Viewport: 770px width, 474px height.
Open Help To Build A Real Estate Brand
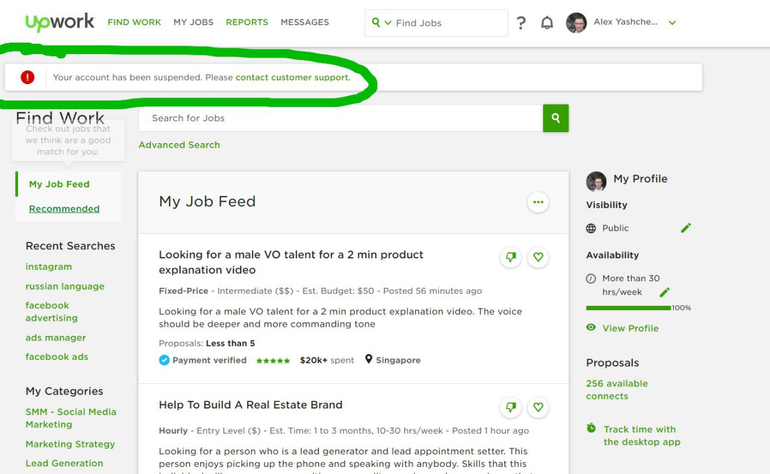(251, 405)
